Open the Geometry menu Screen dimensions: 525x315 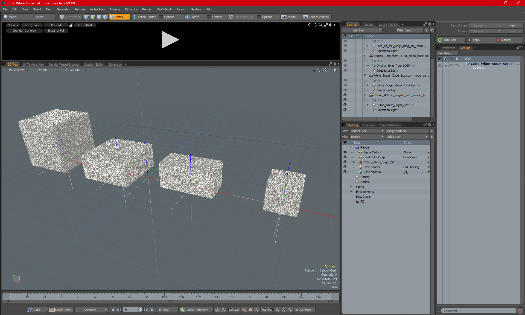63,9
